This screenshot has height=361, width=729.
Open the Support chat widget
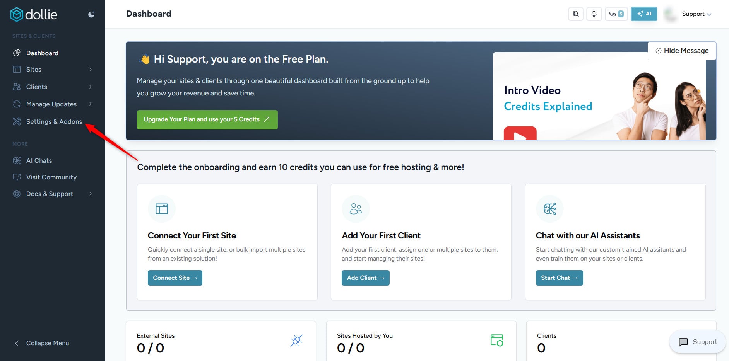pyautogui.click(x=697, y=342)
